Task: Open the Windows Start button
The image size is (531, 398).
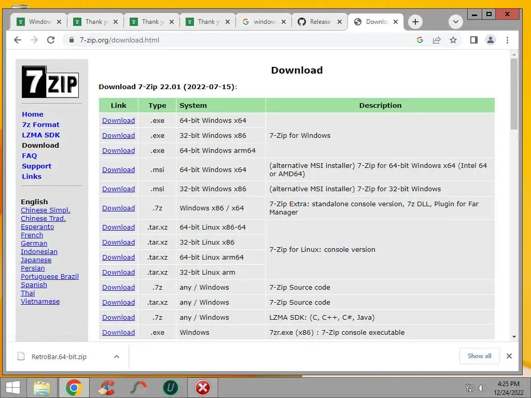Action: click(x=13, y=388)
